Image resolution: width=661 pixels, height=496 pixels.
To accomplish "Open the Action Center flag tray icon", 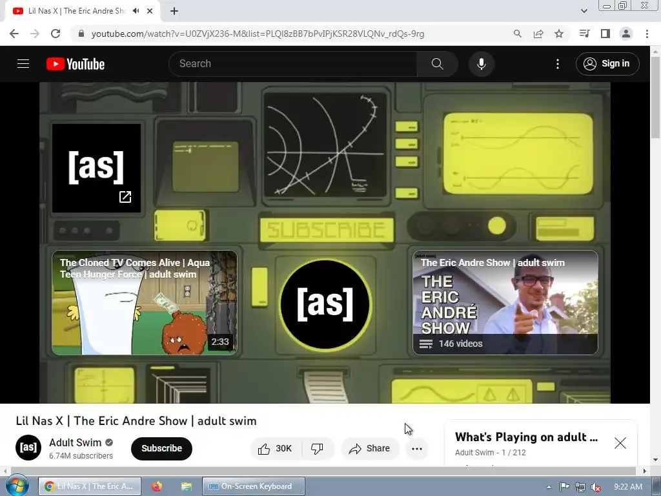I will pyautogui.click(x=564, y=487).
